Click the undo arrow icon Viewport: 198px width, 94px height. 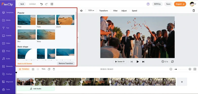[41, 4]
